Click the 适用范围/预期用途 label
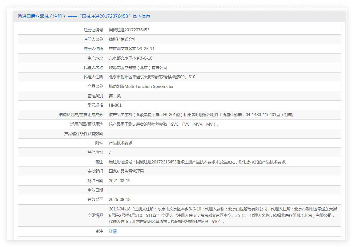This screenshot has width=354, height=247. tap(87, 124)
